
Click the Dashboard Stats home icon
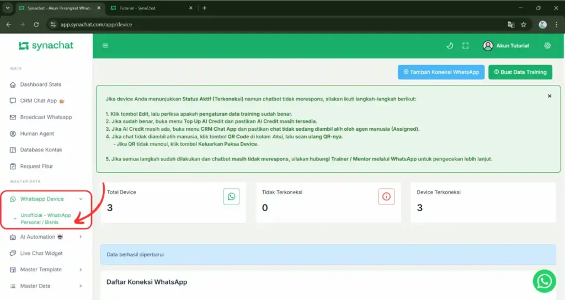pos(13,84)
